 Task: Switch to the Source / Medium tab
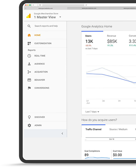point(118,129)
